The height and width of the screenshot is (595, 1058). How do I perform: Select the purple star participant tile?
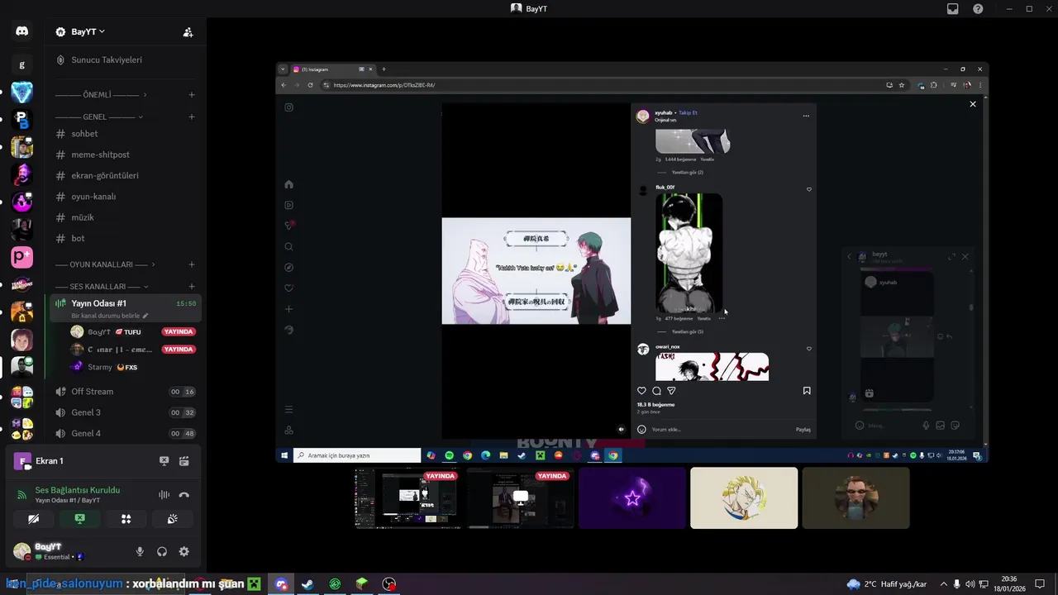[632, 498]
